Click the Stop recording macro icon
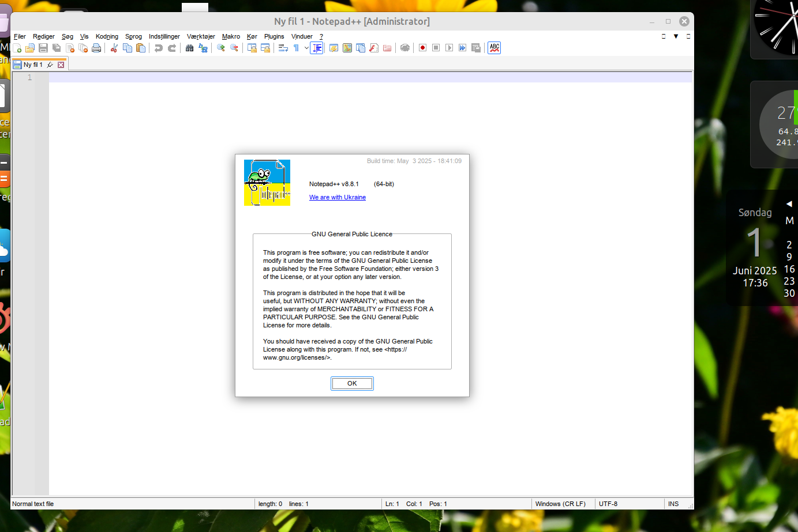 436,48
